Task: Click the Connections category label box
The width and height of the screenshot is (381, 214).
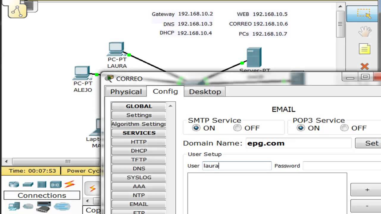Action: point(42,195)
